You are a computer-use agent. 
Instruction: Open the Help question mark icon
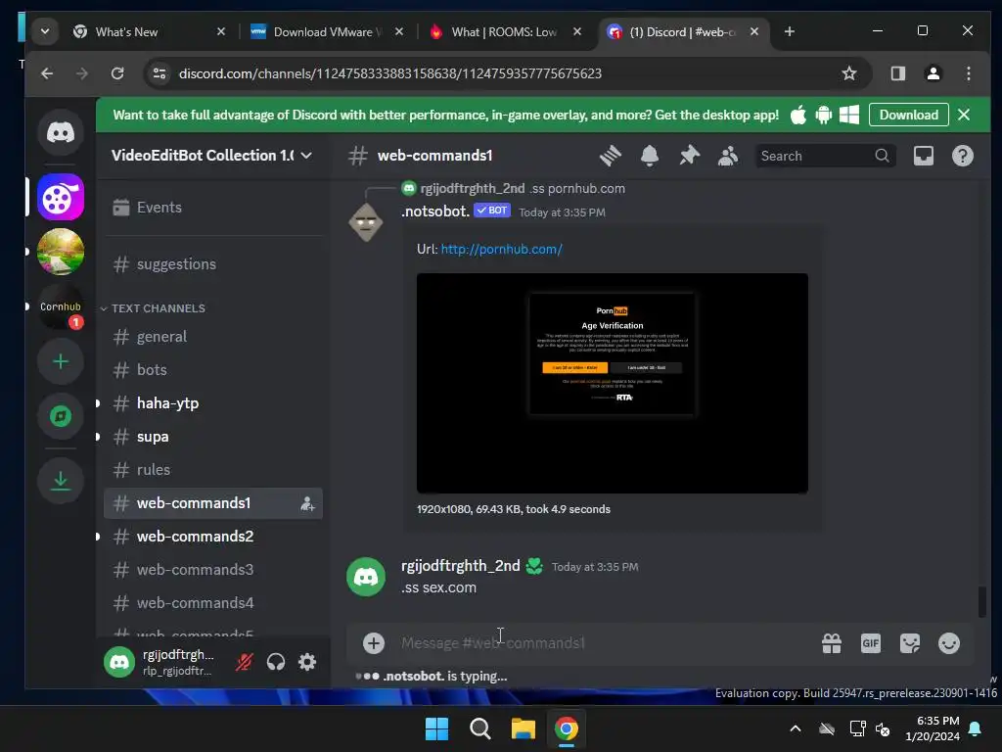tap(963, 156)
